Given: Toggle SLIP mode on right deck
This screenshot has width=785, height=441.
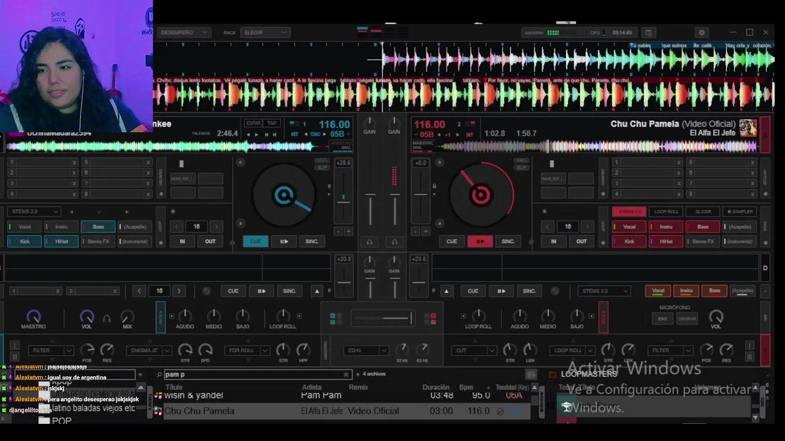Looking at the screenshot, I should tap(521, 167).
